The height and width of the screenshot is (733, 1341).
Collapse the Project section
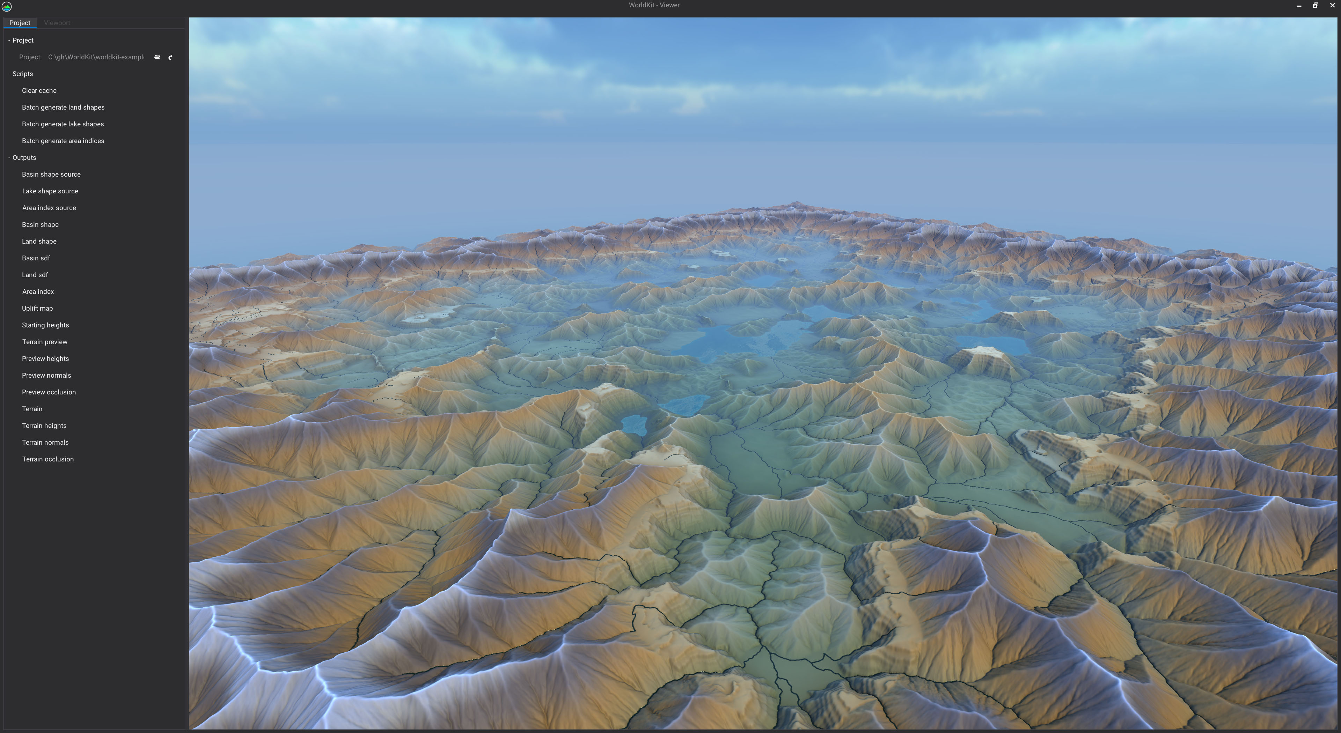pos(9,40)
